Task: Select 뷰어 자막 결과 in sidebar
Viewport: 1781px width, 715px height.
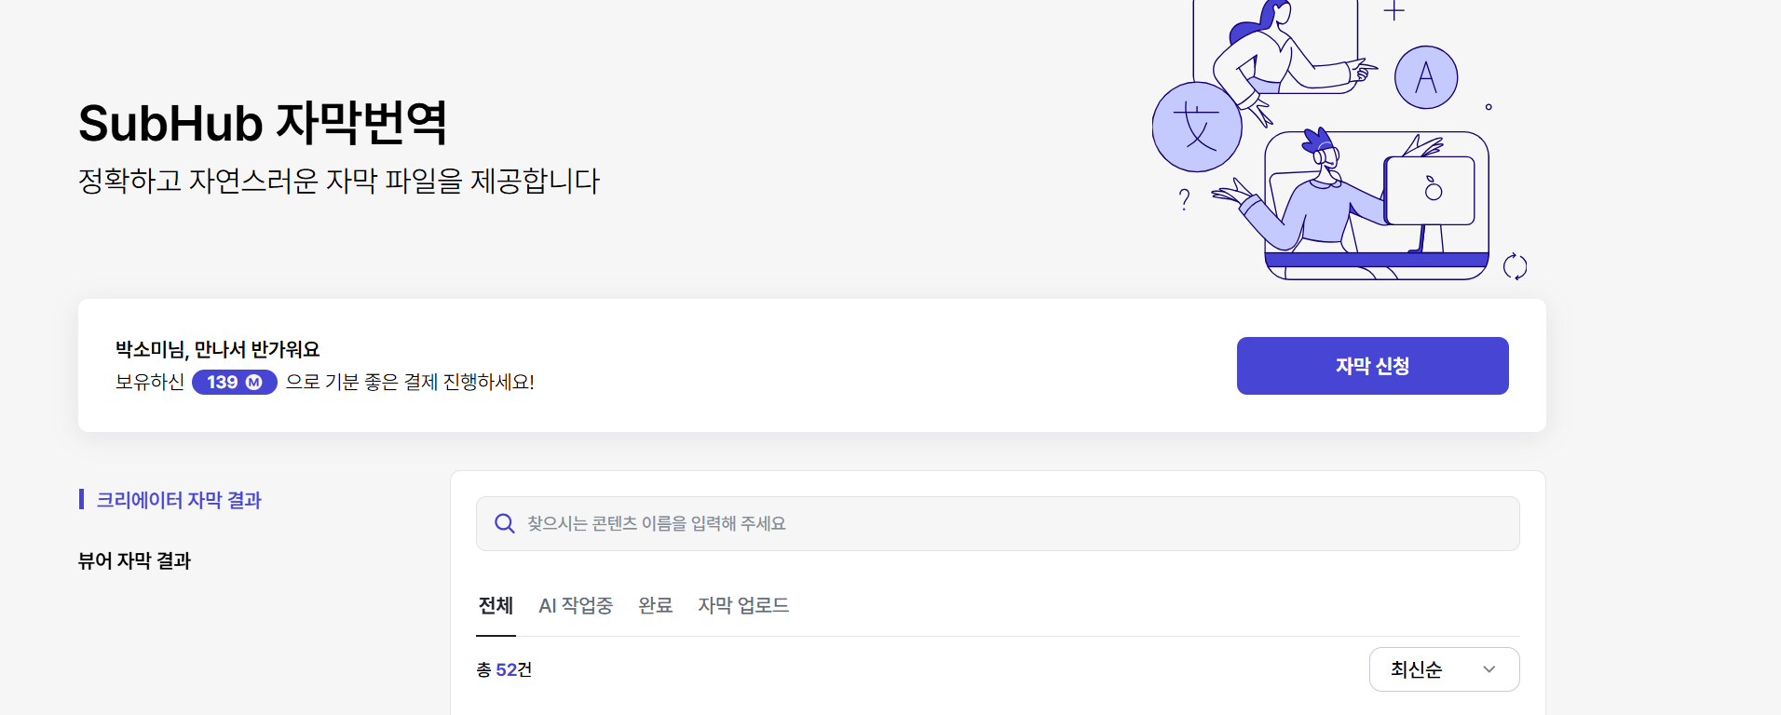Action: pyautogui.click(x=135, y=560)
